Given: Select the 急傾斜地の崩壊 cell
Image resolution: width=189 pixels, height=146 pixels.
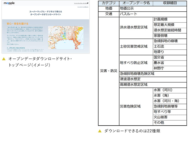Looking at the screenshot, I should (170, 41).
